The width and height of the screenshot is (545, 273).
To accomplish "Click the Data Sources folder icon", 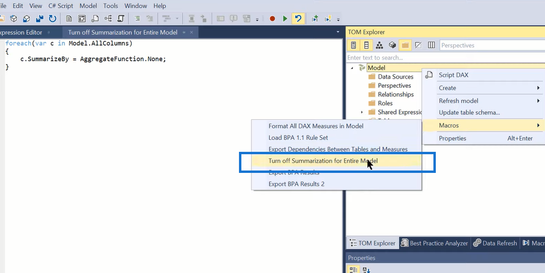I will [372, 77].
